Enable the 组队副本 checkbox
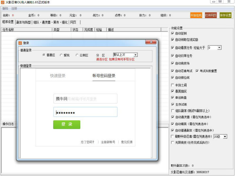The image size is (235, 176). pos(172,110)
